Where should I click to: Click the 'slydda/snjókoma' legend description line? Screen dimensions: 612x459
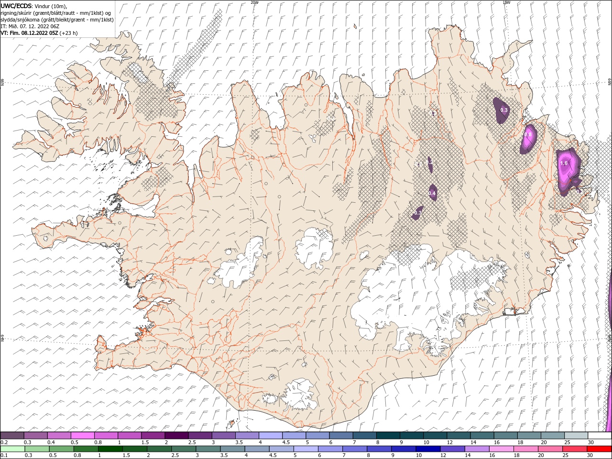click(57, 20)
